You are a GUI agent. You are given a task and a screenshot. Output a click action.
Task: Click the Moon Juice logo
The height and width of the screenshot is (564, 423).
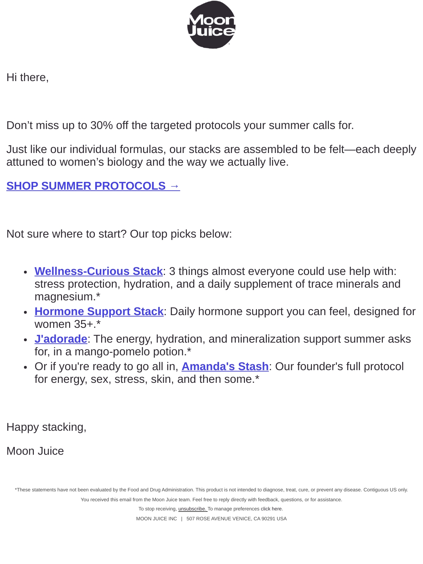click(x=211, y=25)
